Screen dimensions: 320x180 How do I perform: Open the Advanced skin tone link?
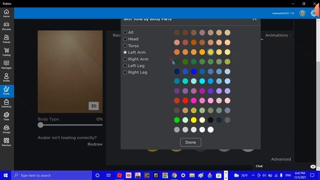click(x=281, y=159)
